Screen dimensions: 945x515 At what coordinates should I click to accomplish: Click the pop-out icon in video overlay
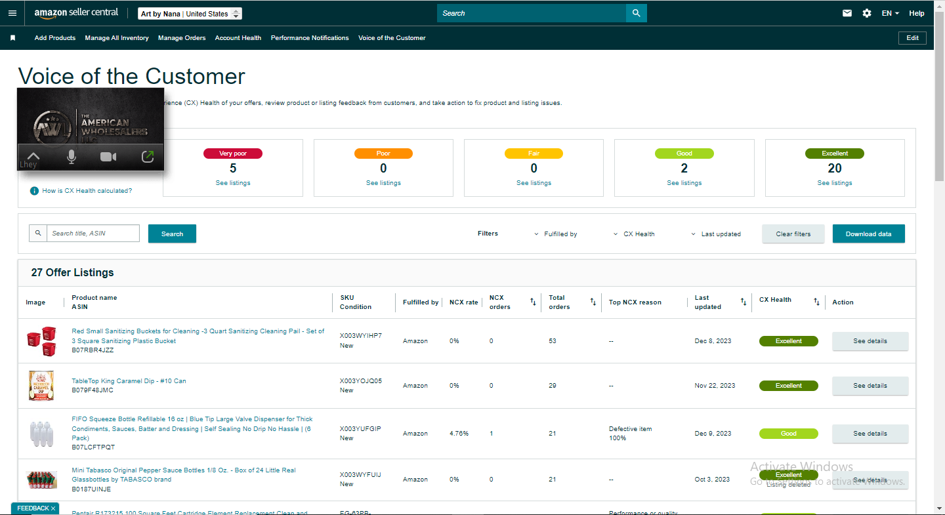click(x=148, y=157)
